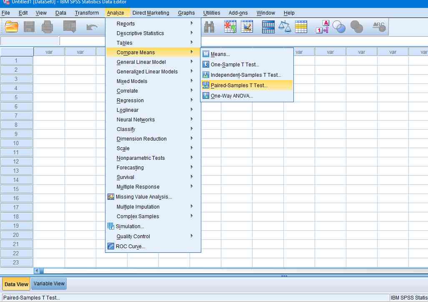
Task: Expand the Classify submenu
Action: pyautogui.click(x=153, y=129)
